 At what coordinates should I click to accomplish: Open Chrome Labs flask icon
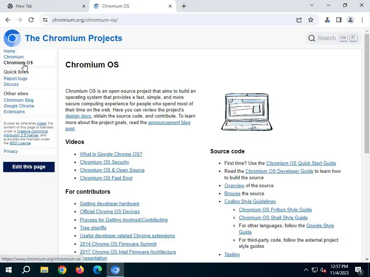327,20
